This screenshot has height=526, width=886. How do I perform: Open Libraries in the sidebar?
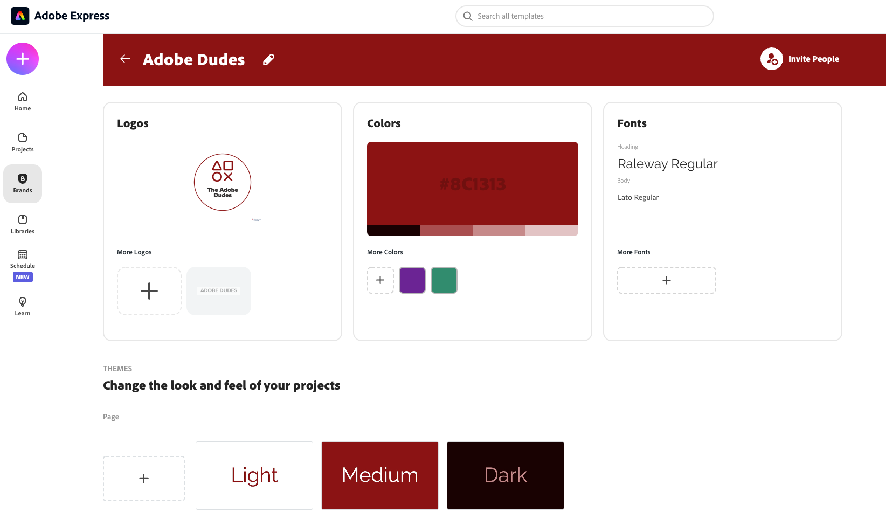[23, 224]
